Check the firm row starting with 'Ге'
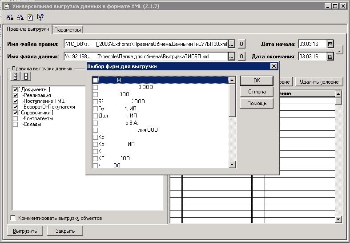Screen dimensions: 350x243 tap(95, 109)
